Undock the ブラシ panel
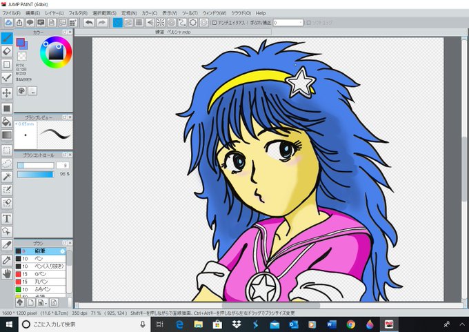469x332 pixels. point(65,243)
